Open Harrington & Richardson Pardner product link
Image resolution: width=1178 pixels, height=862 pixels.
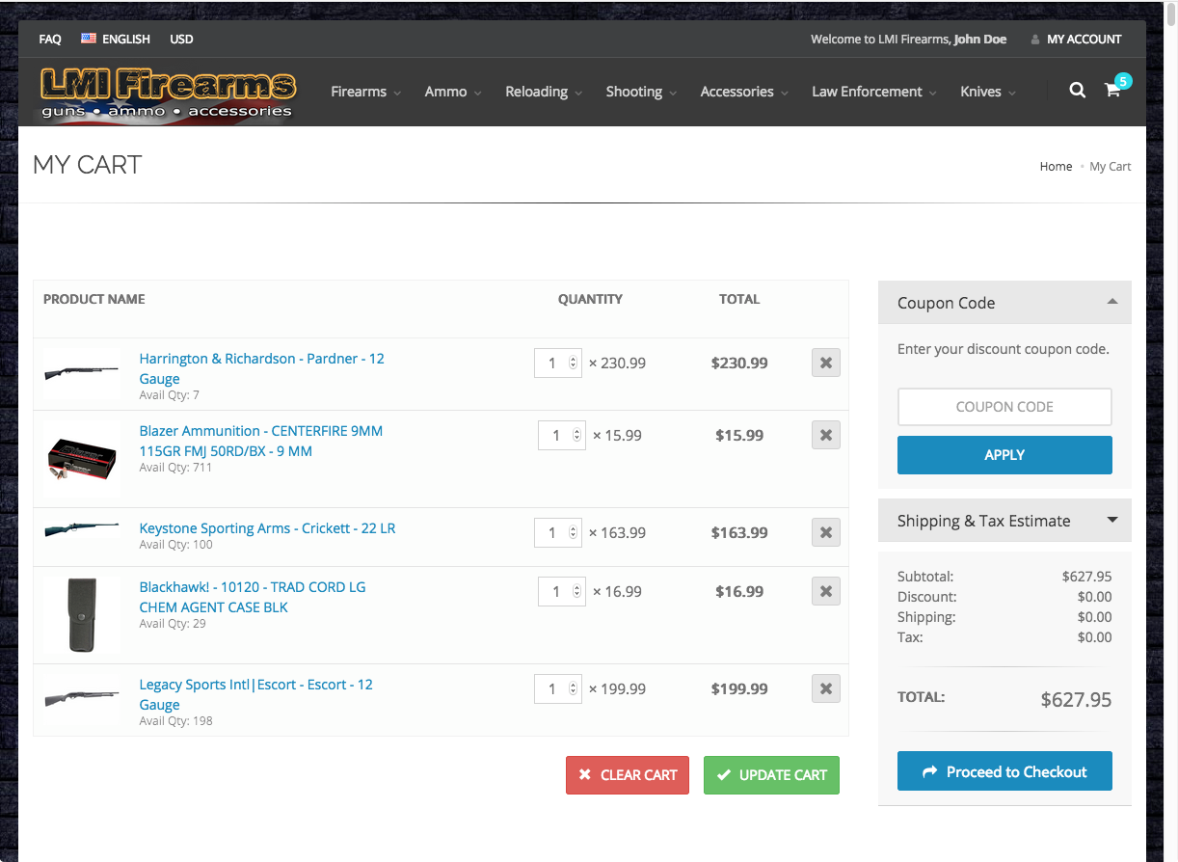[x=262, y=368]
